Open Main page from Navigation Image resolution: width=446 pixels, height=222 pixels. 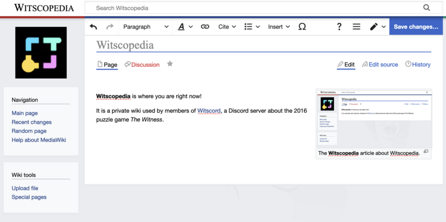click(25, 113)
